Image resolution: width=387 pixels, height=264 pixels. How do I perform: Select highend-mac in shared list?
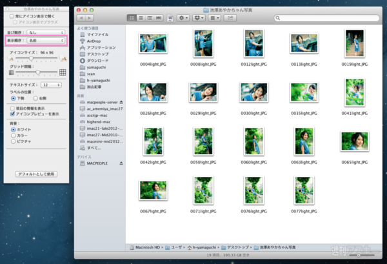pos(100,122)
